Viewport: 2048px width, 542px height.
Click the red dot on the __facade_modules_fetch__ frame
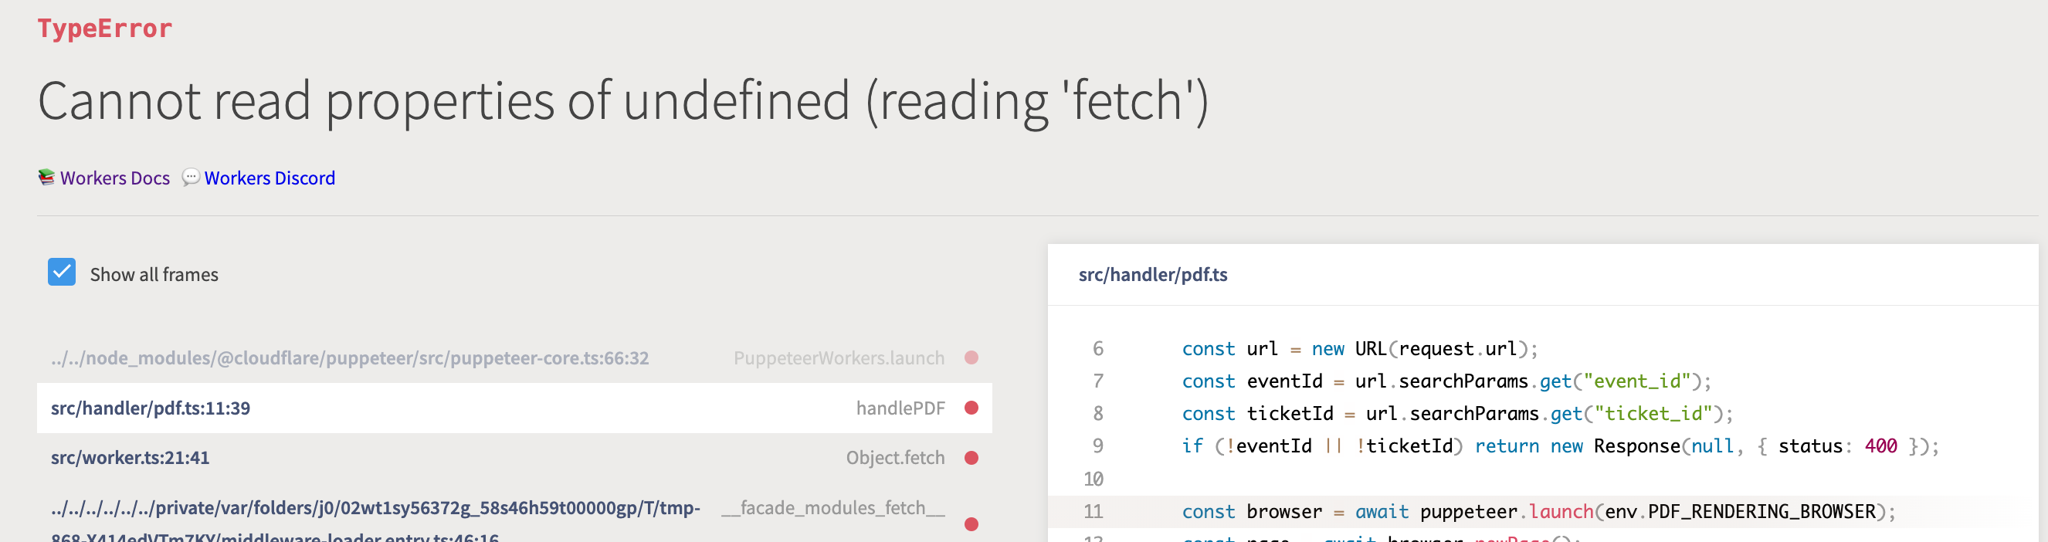pos(971,523)
